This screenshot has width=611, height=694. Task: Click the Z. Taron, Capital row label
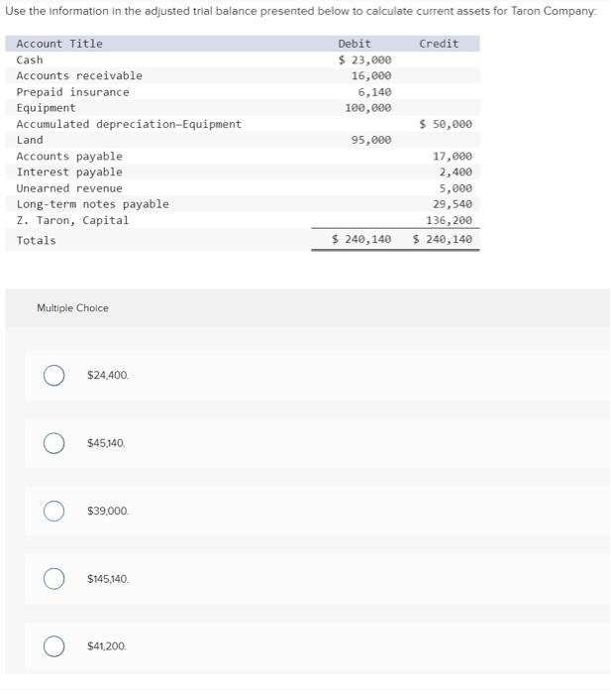[72, 220]
